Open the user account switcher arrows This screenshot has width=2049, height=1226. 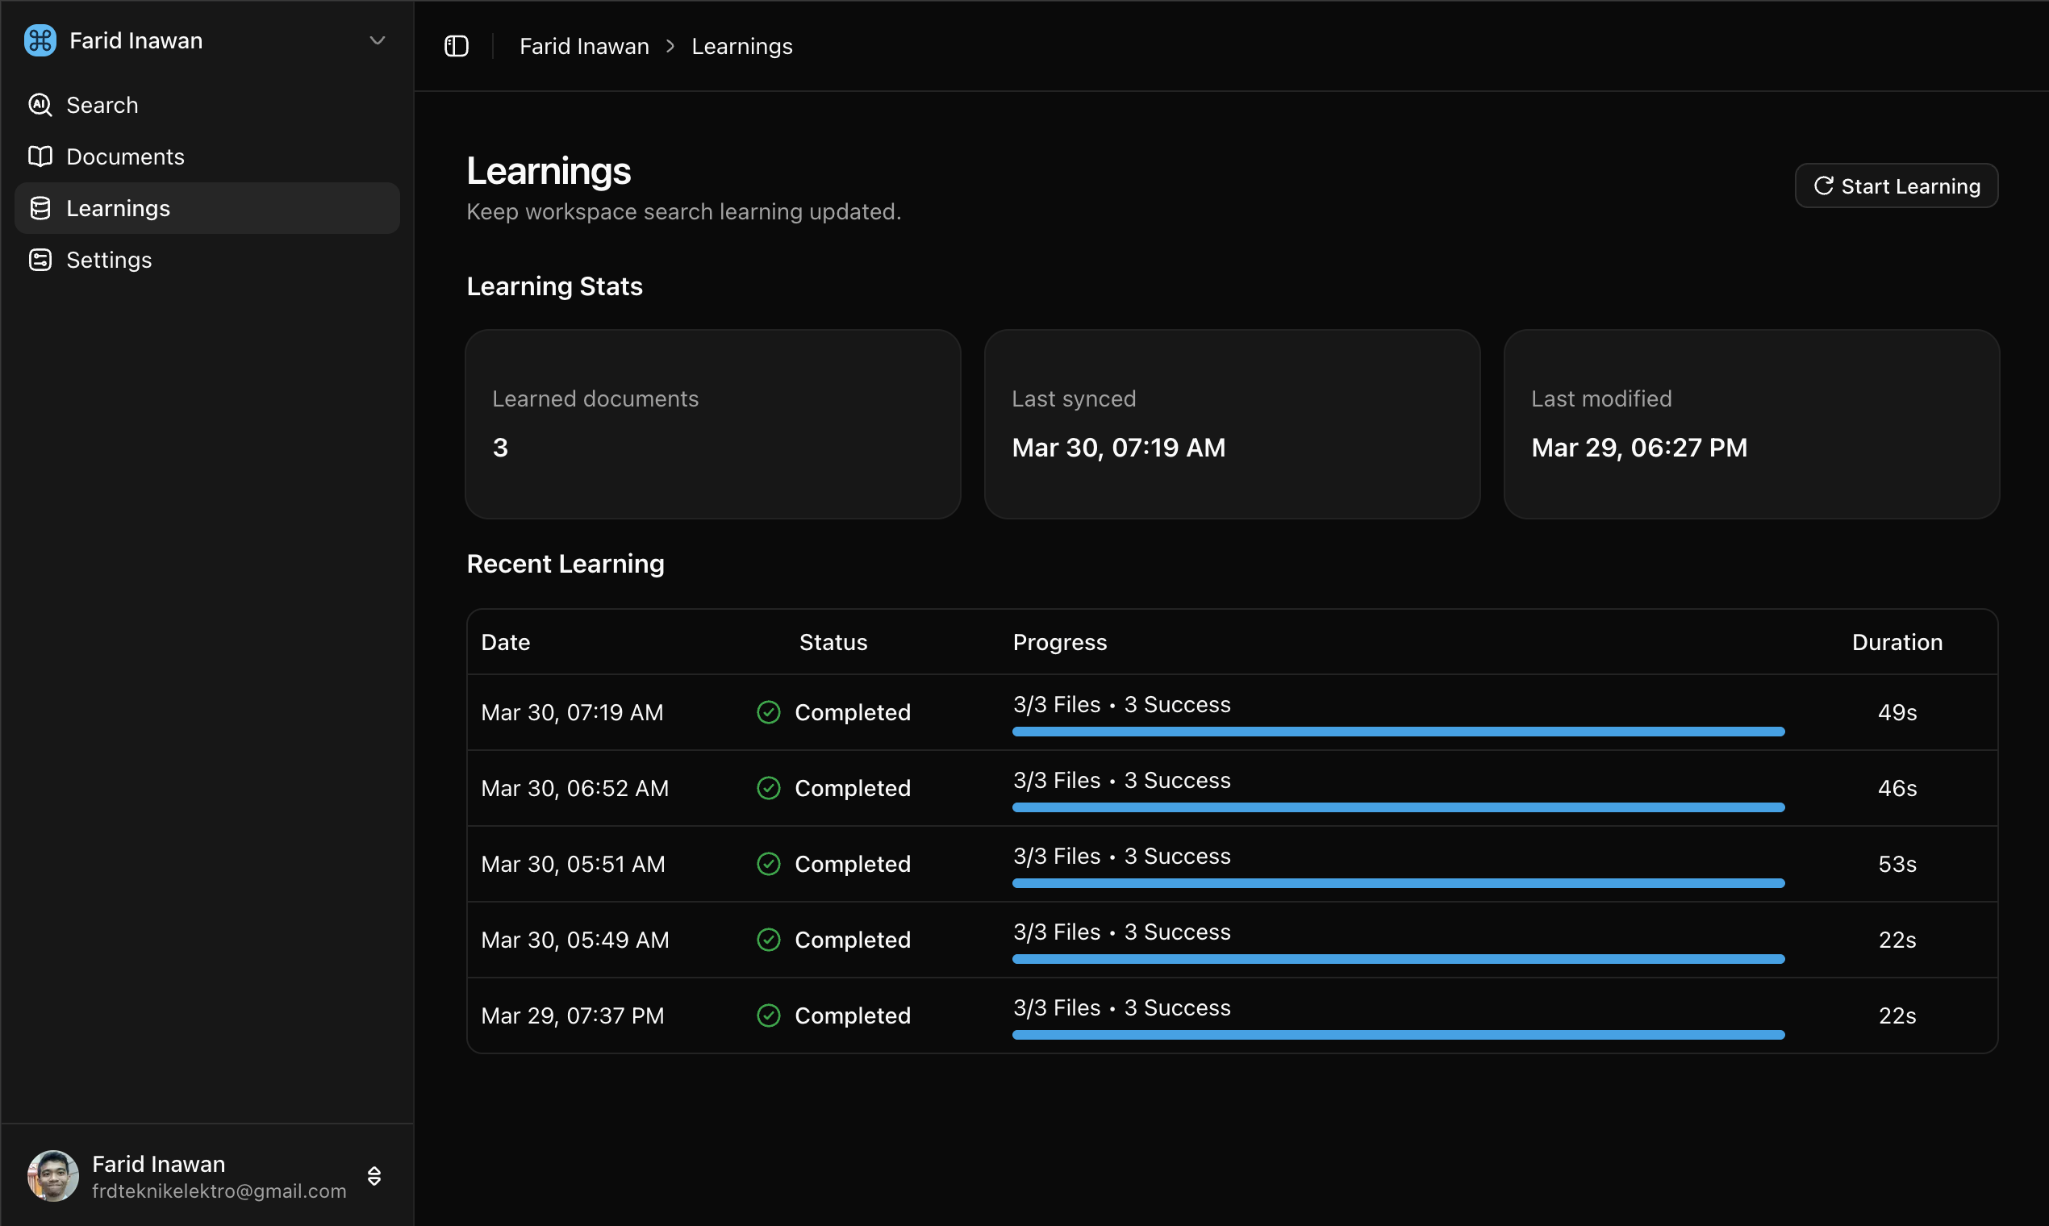point(374,1176)
